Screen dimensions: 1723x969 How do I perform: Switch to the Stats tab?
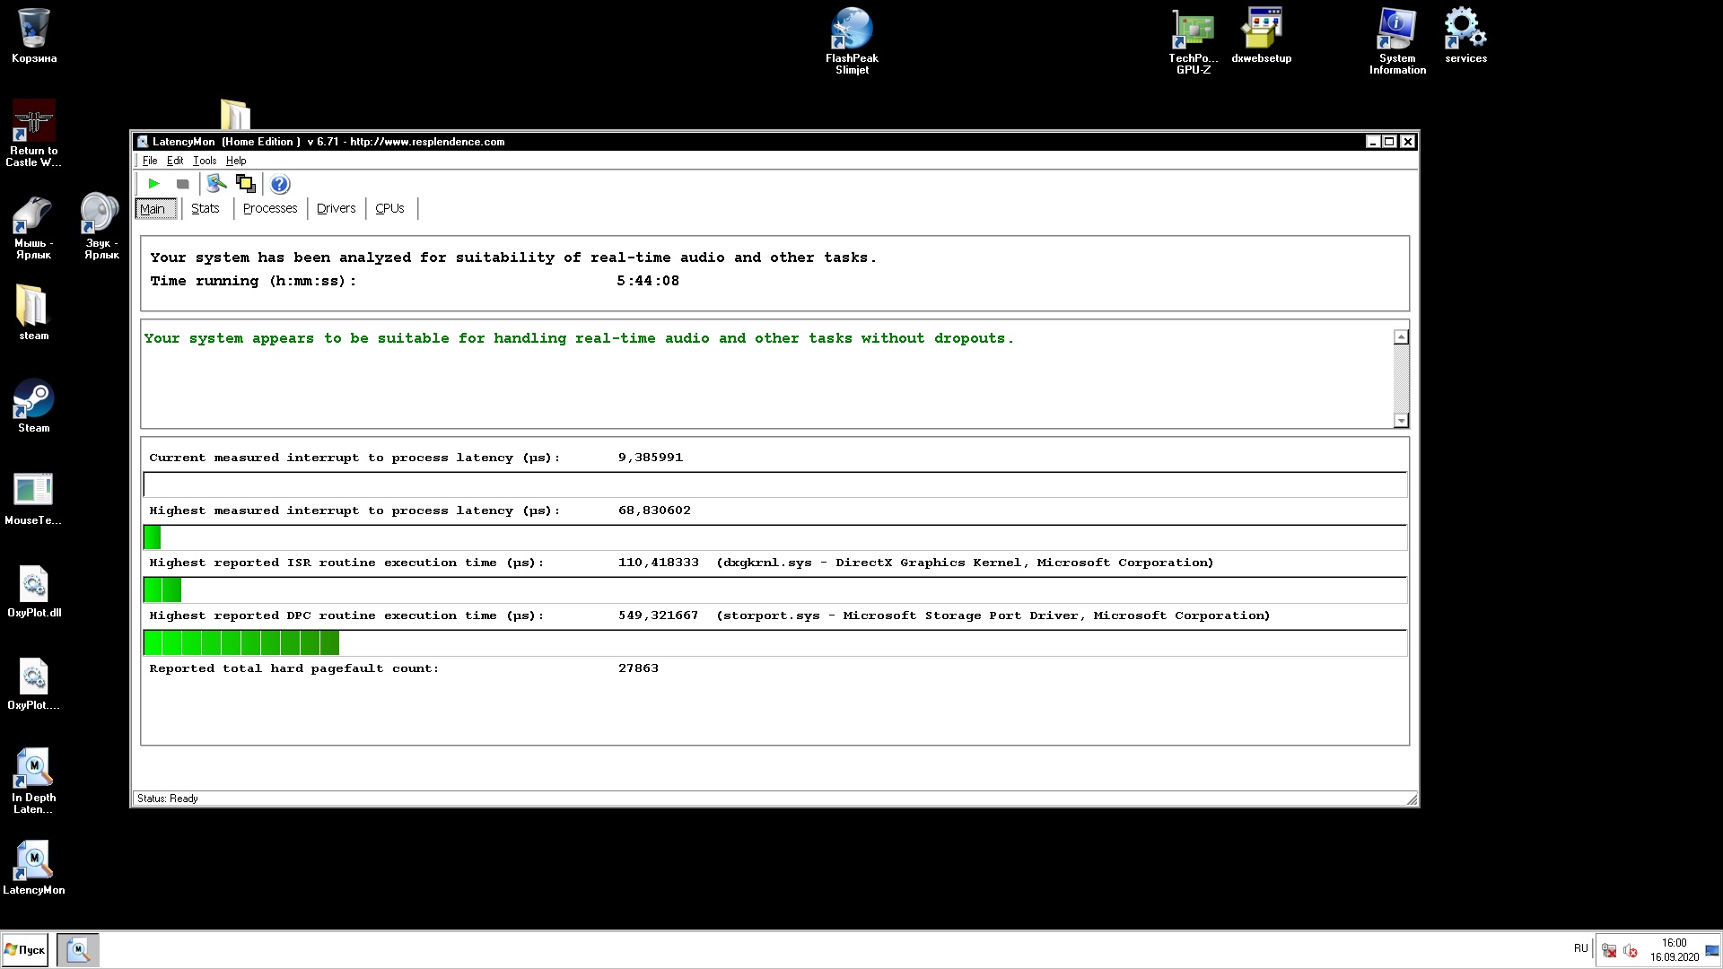205,208
